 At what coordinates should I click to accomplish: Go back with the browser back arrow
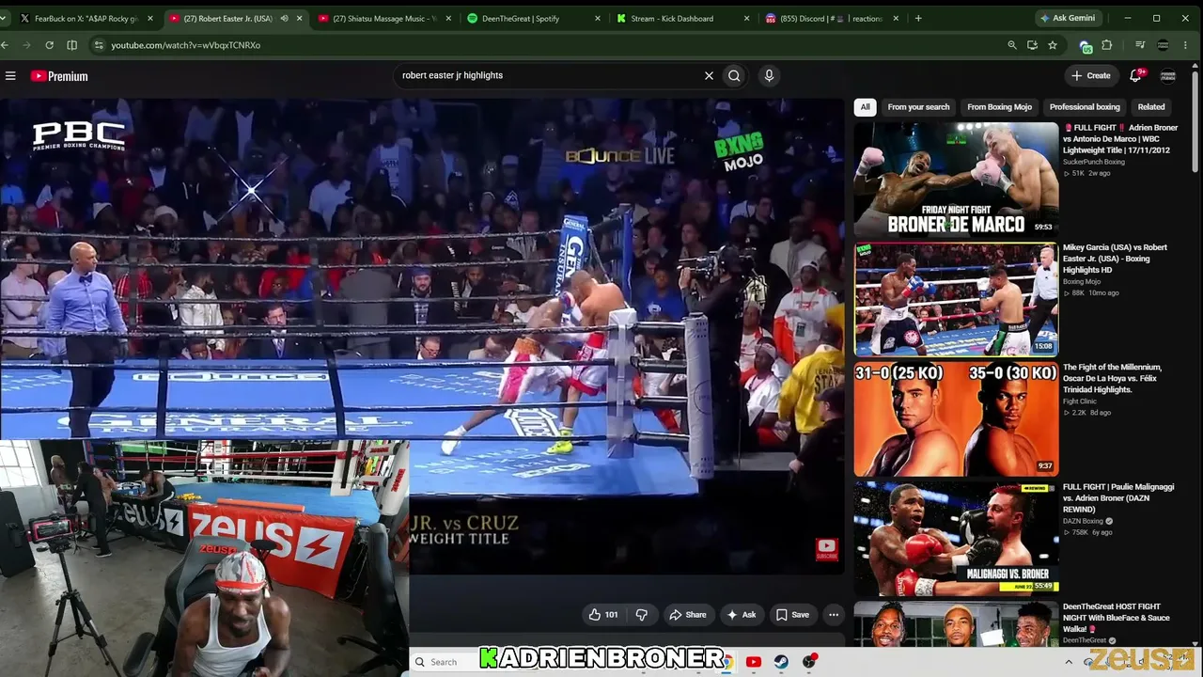pyautogui.click(x=6, y=45)
